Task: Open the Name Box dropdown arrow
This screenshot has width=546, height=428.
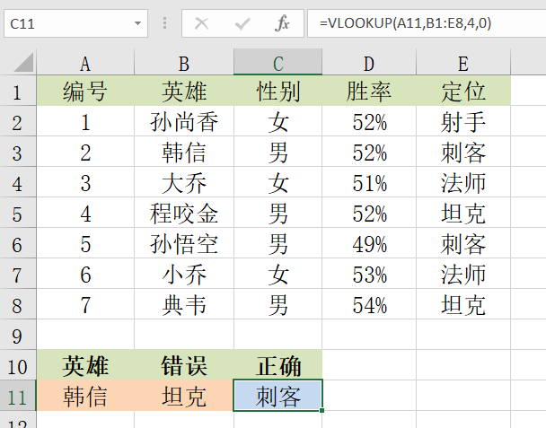Action: [137, 23]
